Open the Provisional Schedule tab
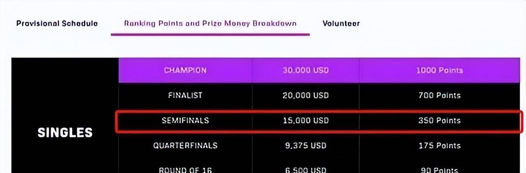 (x=57, y=23)
